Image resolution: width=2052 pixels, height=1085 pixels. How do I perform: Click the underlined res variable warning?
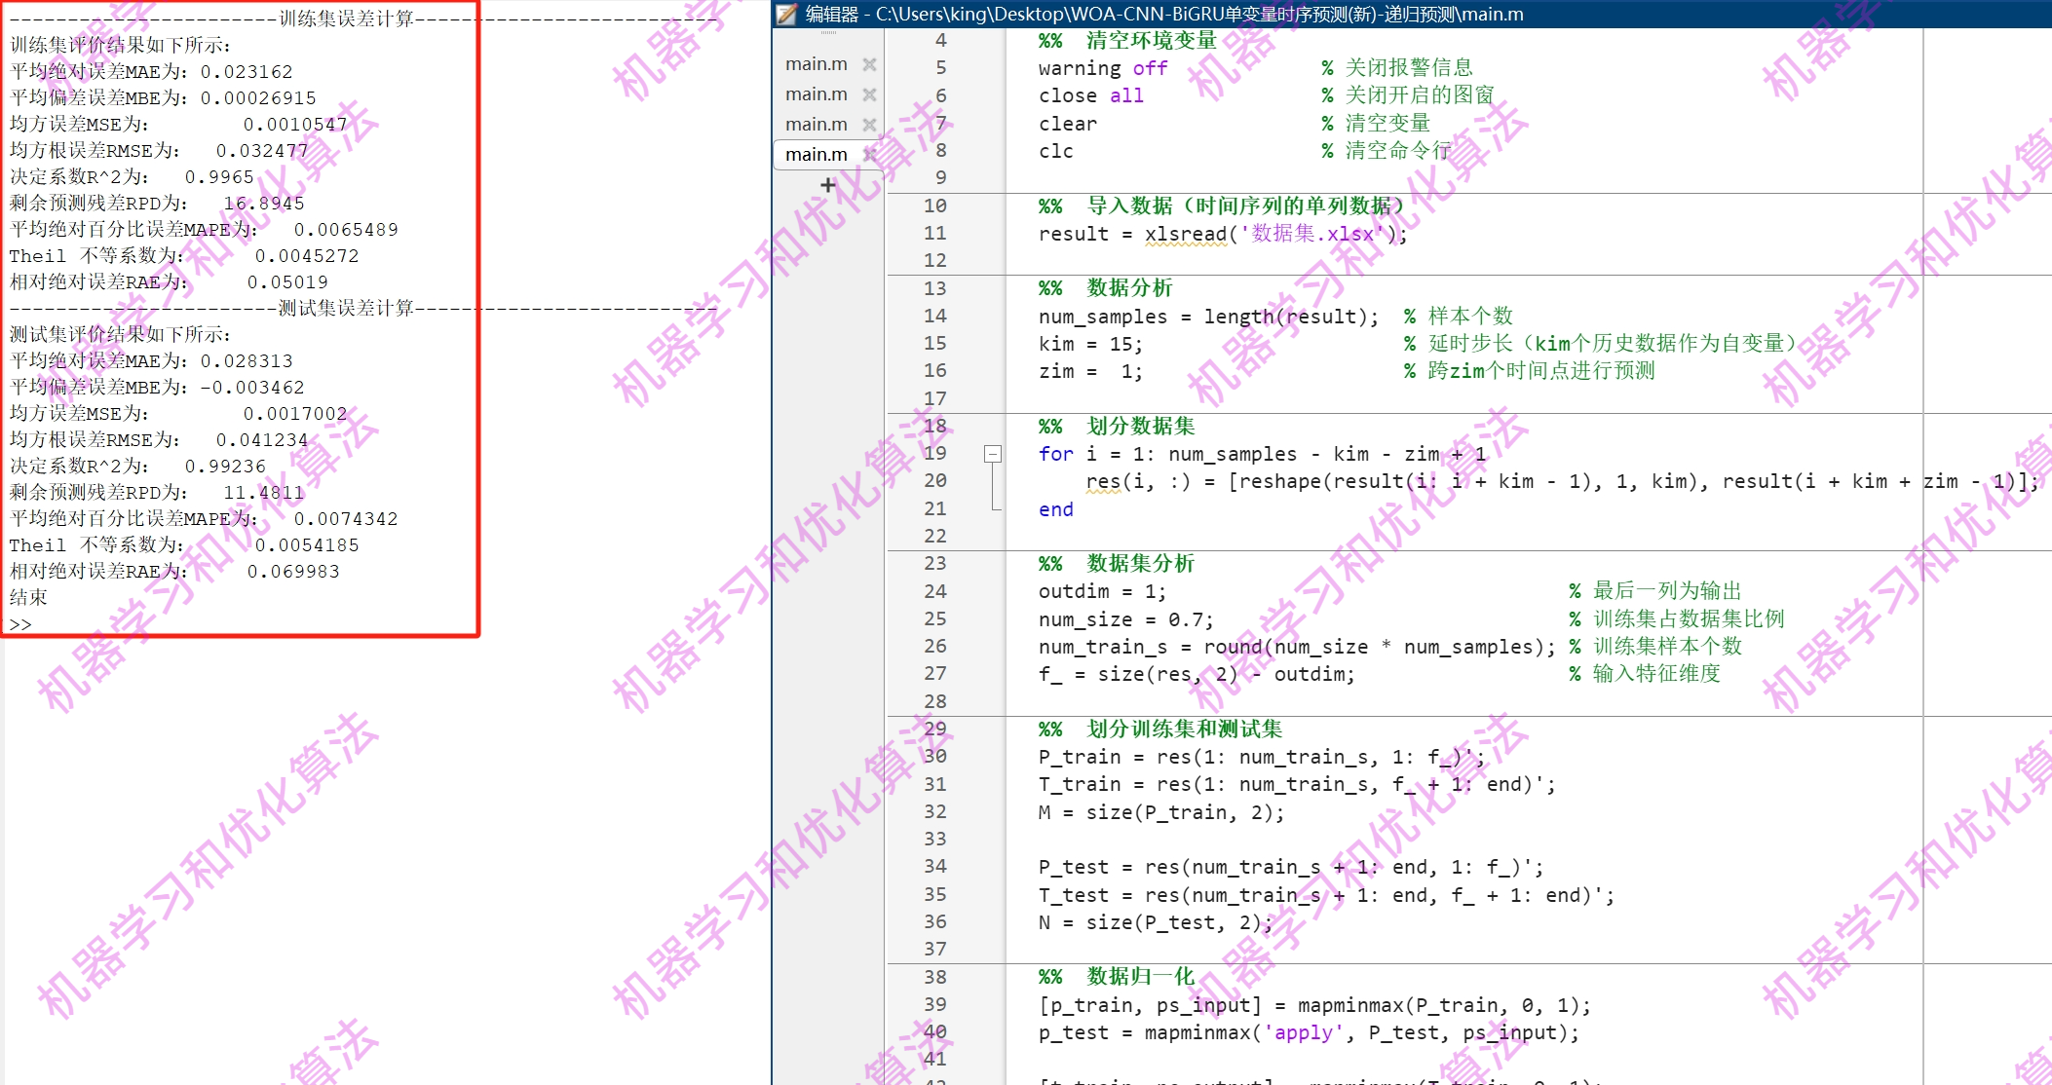click(x=1103, y=482)
